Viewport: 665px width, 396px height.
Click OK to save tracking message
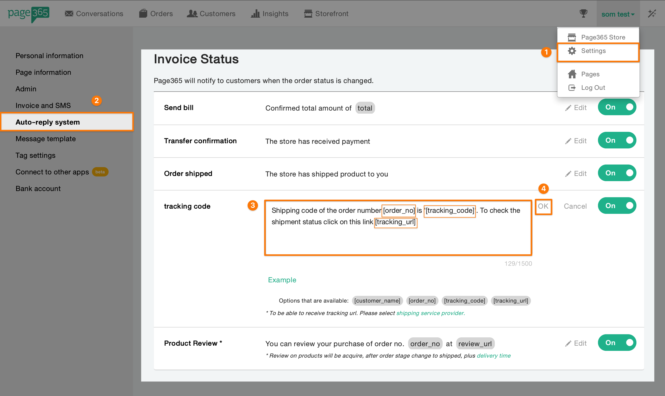[543, 206]
